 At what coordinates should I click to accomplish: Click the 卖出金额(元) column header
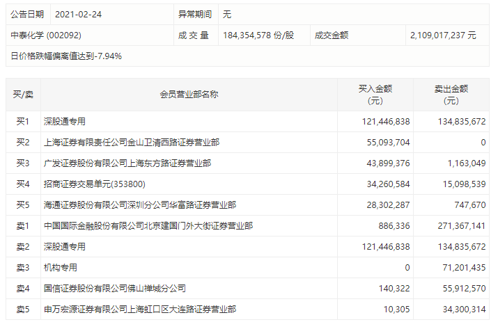coord(451,95)
